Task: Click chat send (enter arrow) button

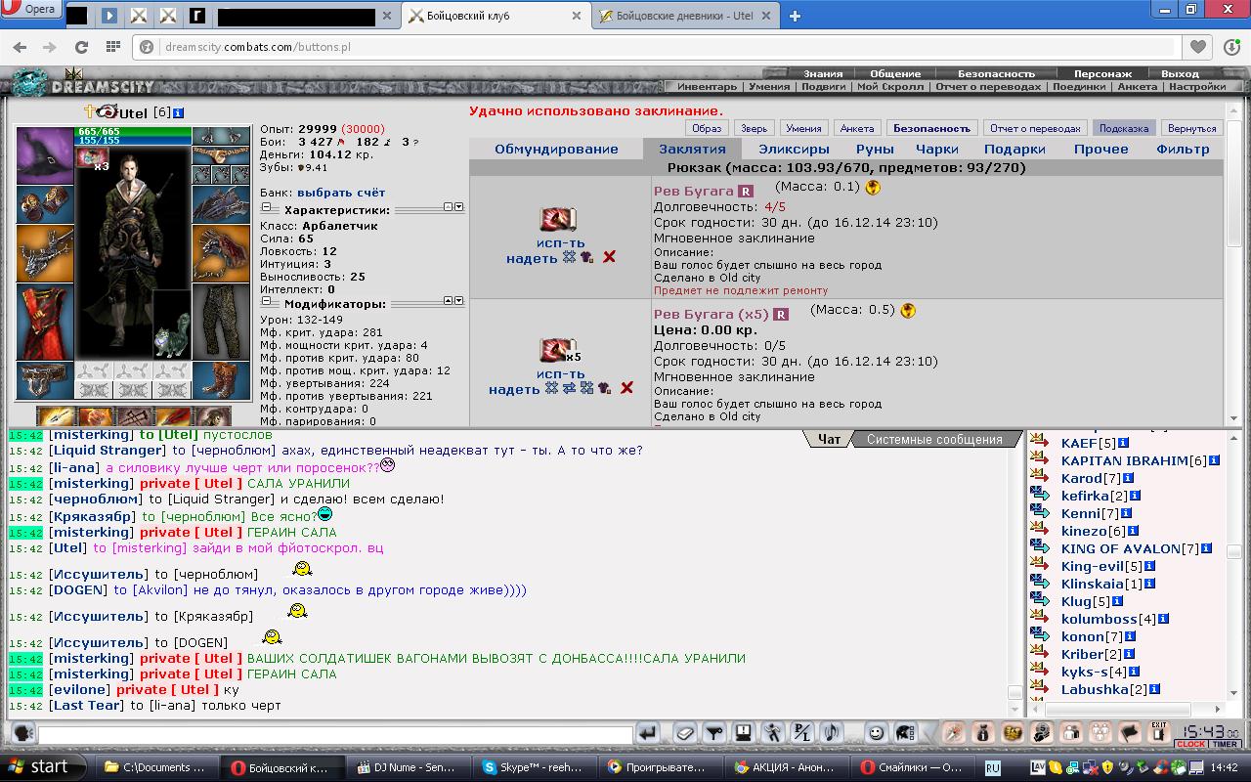Action: point(647,732)
